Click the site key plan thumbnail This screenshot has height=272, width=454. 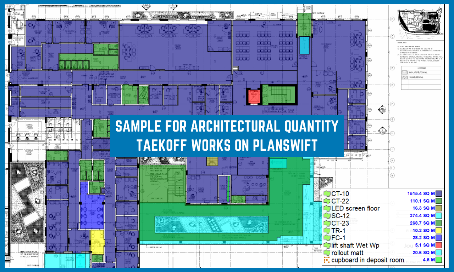(420, 23)
